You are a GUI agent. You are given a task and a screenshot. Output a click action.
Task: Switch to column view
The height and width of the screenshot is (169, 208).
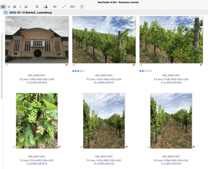15,7
